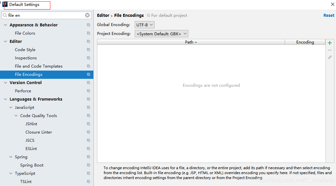Screen dimensions: 336x186
Task: Click the minus remove-path icon
Action: tap(330, 50)
